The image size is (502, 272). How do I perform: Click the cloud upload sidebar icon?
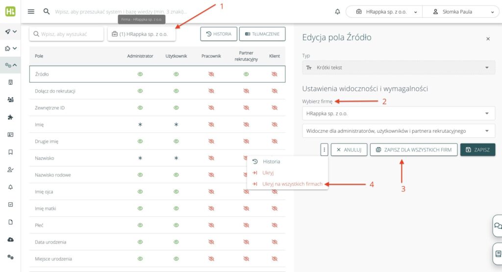coord(10,239)
